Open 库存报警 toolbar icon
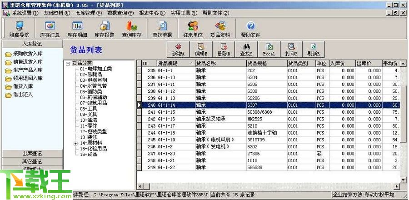The image size is (409, 200). click(105, 29)
